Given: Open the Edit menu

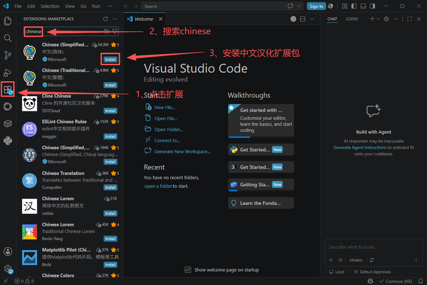Looking at the screenshot, I should [x=31, y=6].
